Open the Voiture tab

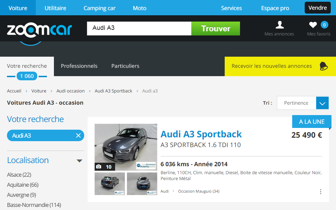pos(18,8)
